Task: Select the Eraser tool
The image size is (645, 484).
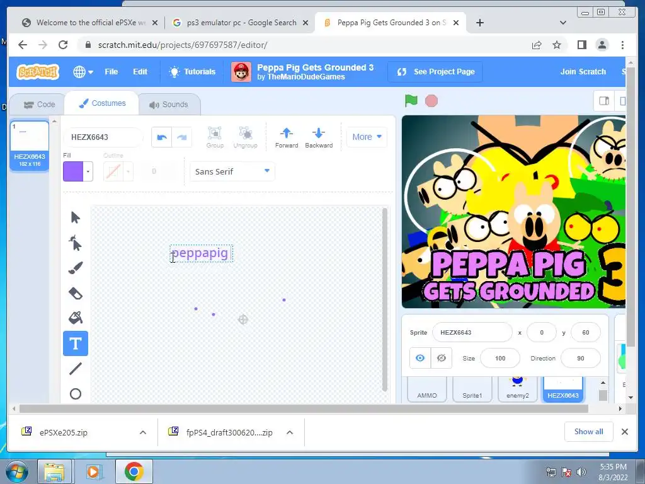Action: [76, 293]
